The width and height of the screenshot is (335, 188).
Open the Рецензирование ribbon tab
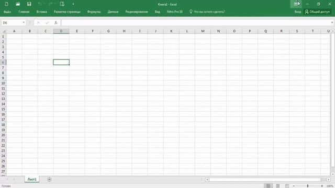pos(137,11)
